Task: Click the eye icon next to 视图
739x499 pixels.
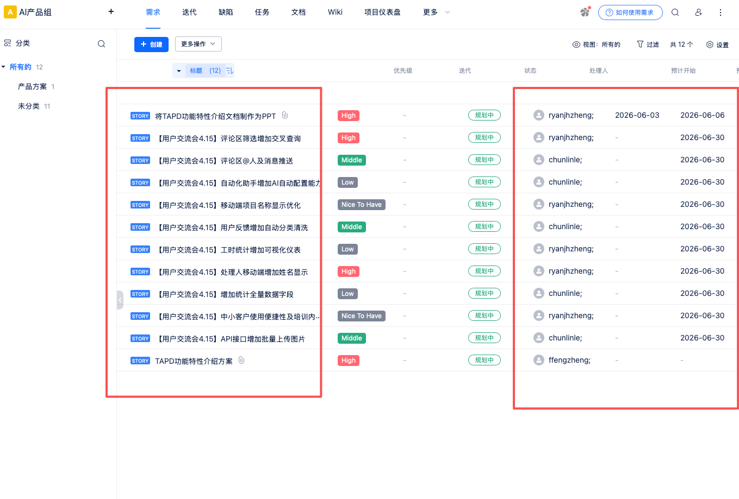Action: point(576,45)
